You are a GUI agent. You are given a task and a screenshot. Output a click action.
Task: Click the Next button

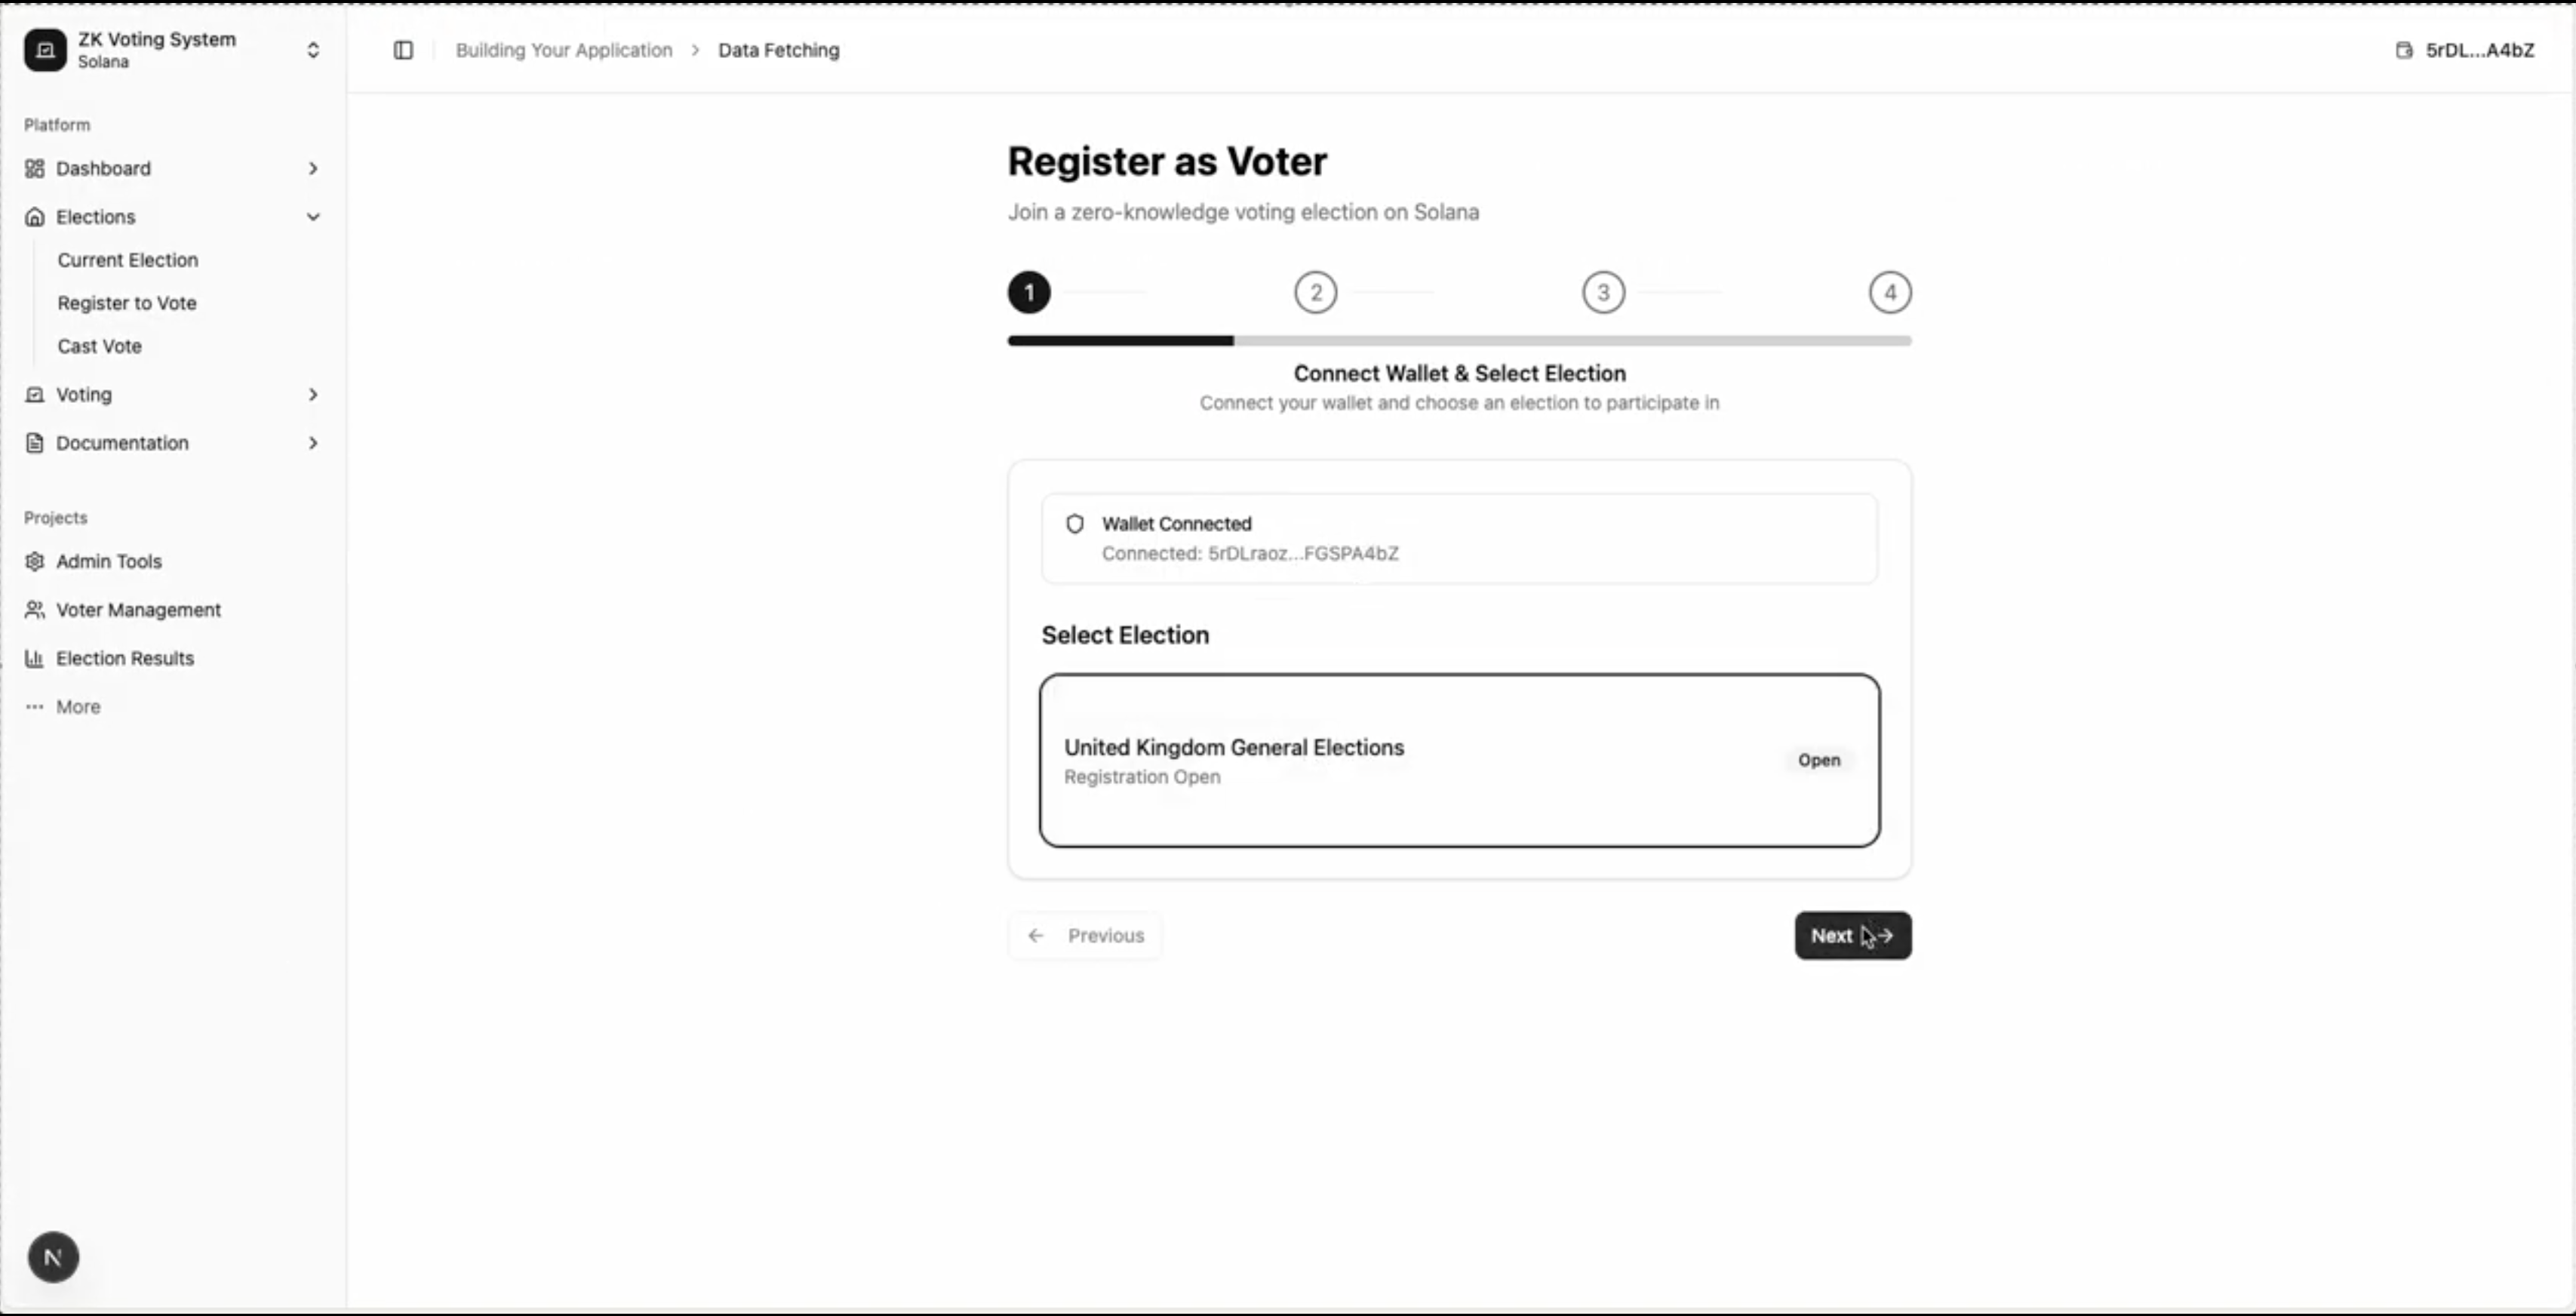pos(1852,935)
